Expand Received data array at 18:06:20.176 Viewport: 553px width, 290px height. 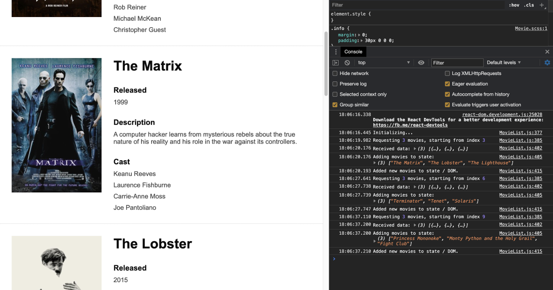tap(415, 149)
